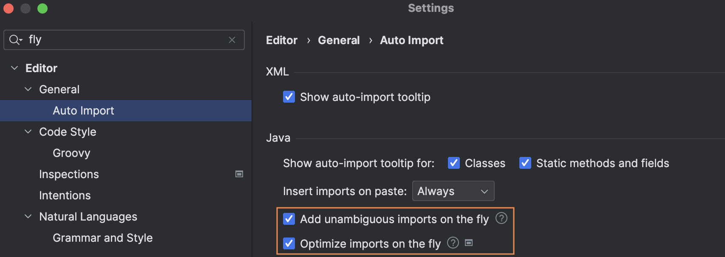Collapse the General tree section
Image resolution: width=725 pixels, height=257 pixels.
pos(28,89)
